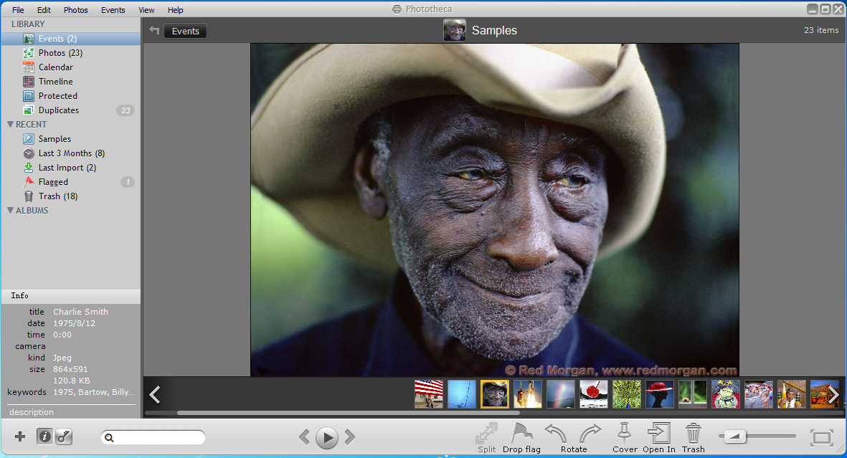Toggle the keywords tag panel button
The height and width of the screenshot is (458, 847).
64,436
